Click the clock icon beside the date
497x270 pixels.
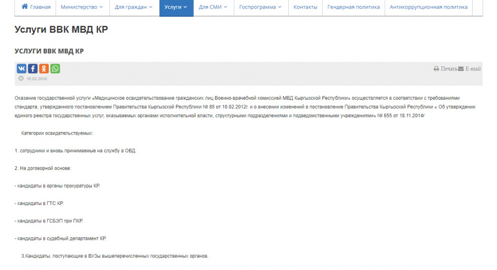point(21,78)
